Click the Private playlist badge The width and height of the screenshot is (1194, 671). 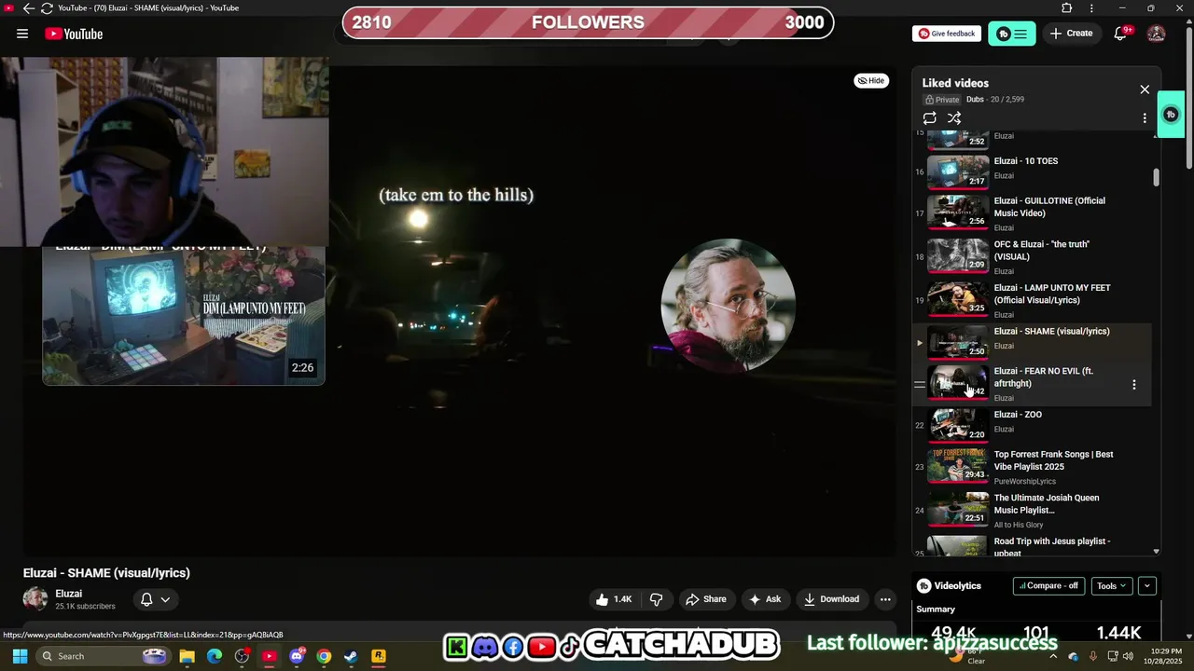pos(942,100)
